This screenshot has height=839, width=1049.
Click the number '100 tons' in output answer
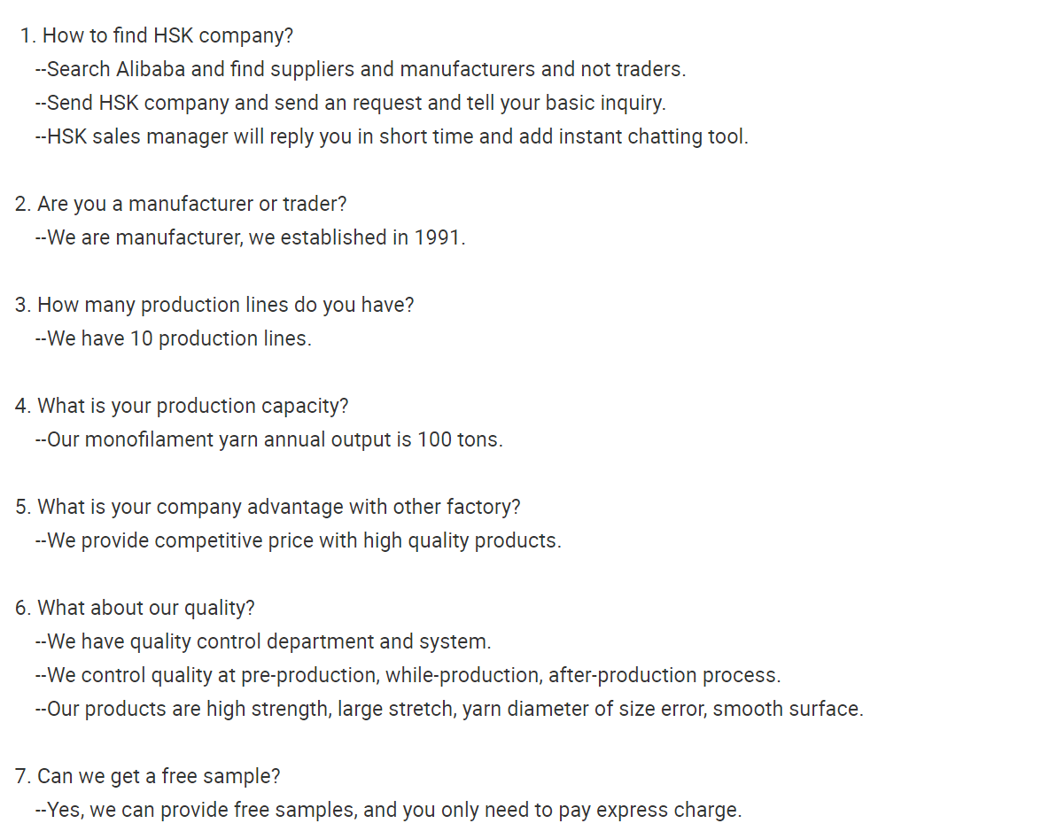[460, 439]
